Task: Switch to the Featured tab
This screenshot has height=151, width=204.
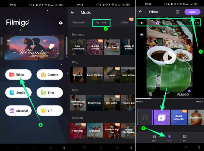Action: (x=78, y=23)
